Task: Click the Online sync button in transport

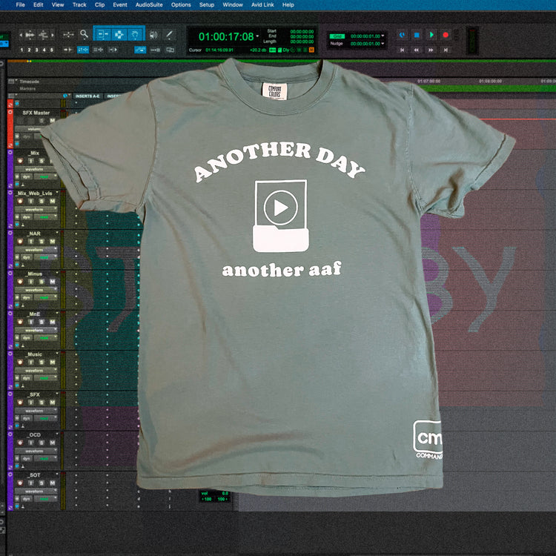Action: click(402, 35)
